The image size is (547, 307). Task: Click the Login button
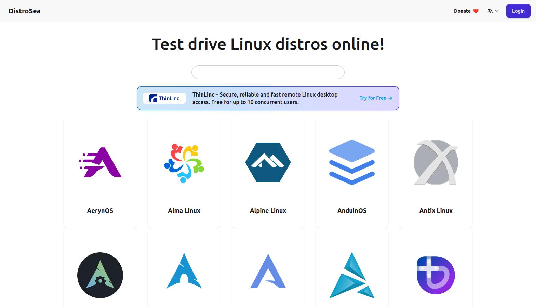tap(518, 11)
